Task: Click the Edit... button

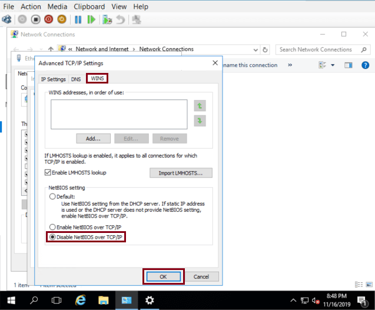Action: pos(131,139)
